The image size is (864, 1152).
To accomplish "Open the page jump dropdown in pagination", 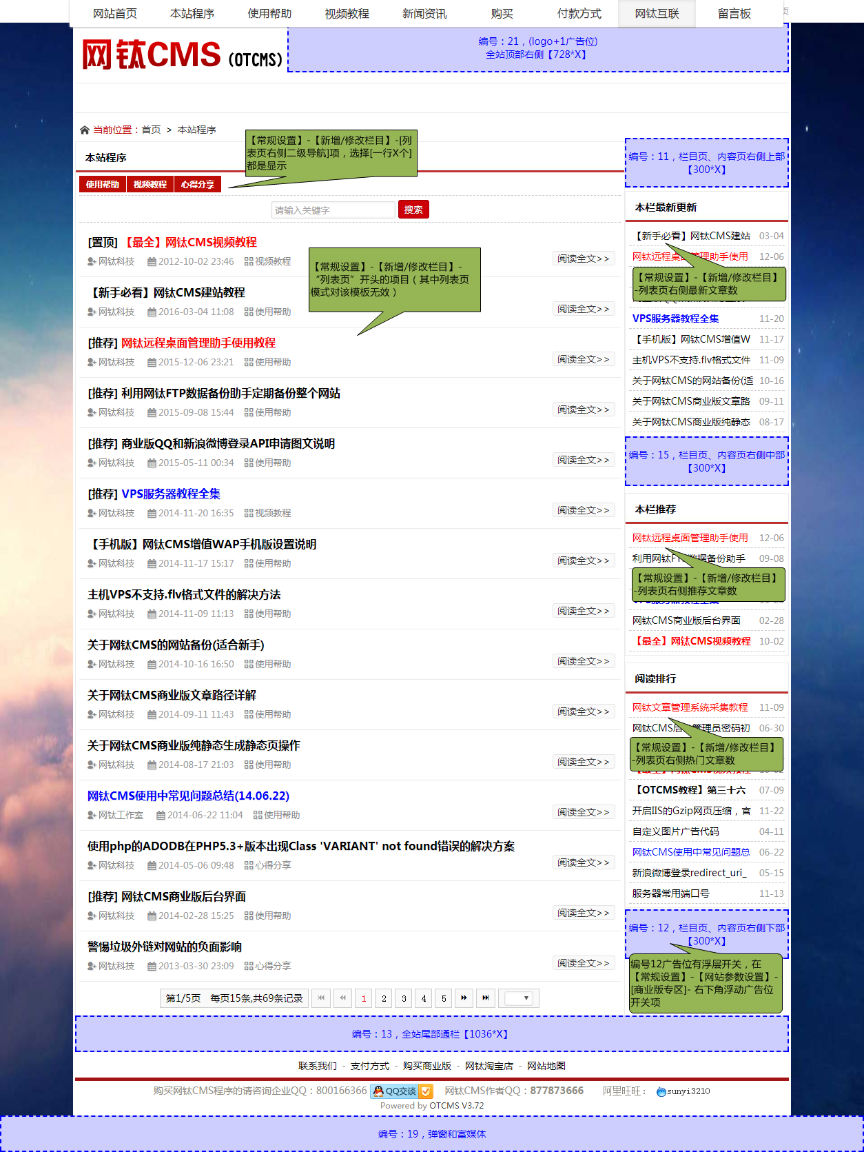I will (x=519, y=998).
